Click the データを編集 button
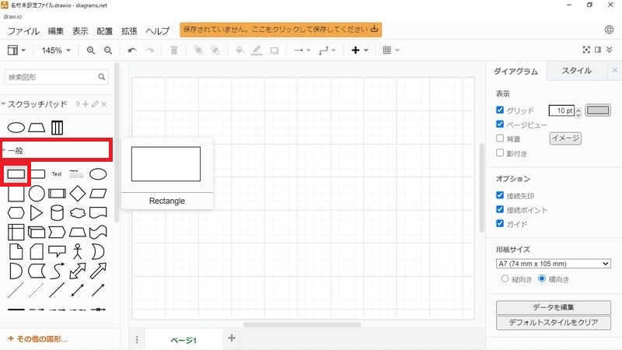Screen dimensions: 622x350 [x=553, y=307]
